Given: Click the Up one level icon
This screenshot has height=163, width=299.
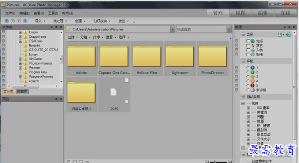Looking at the screenshot, I should point(25,21).
